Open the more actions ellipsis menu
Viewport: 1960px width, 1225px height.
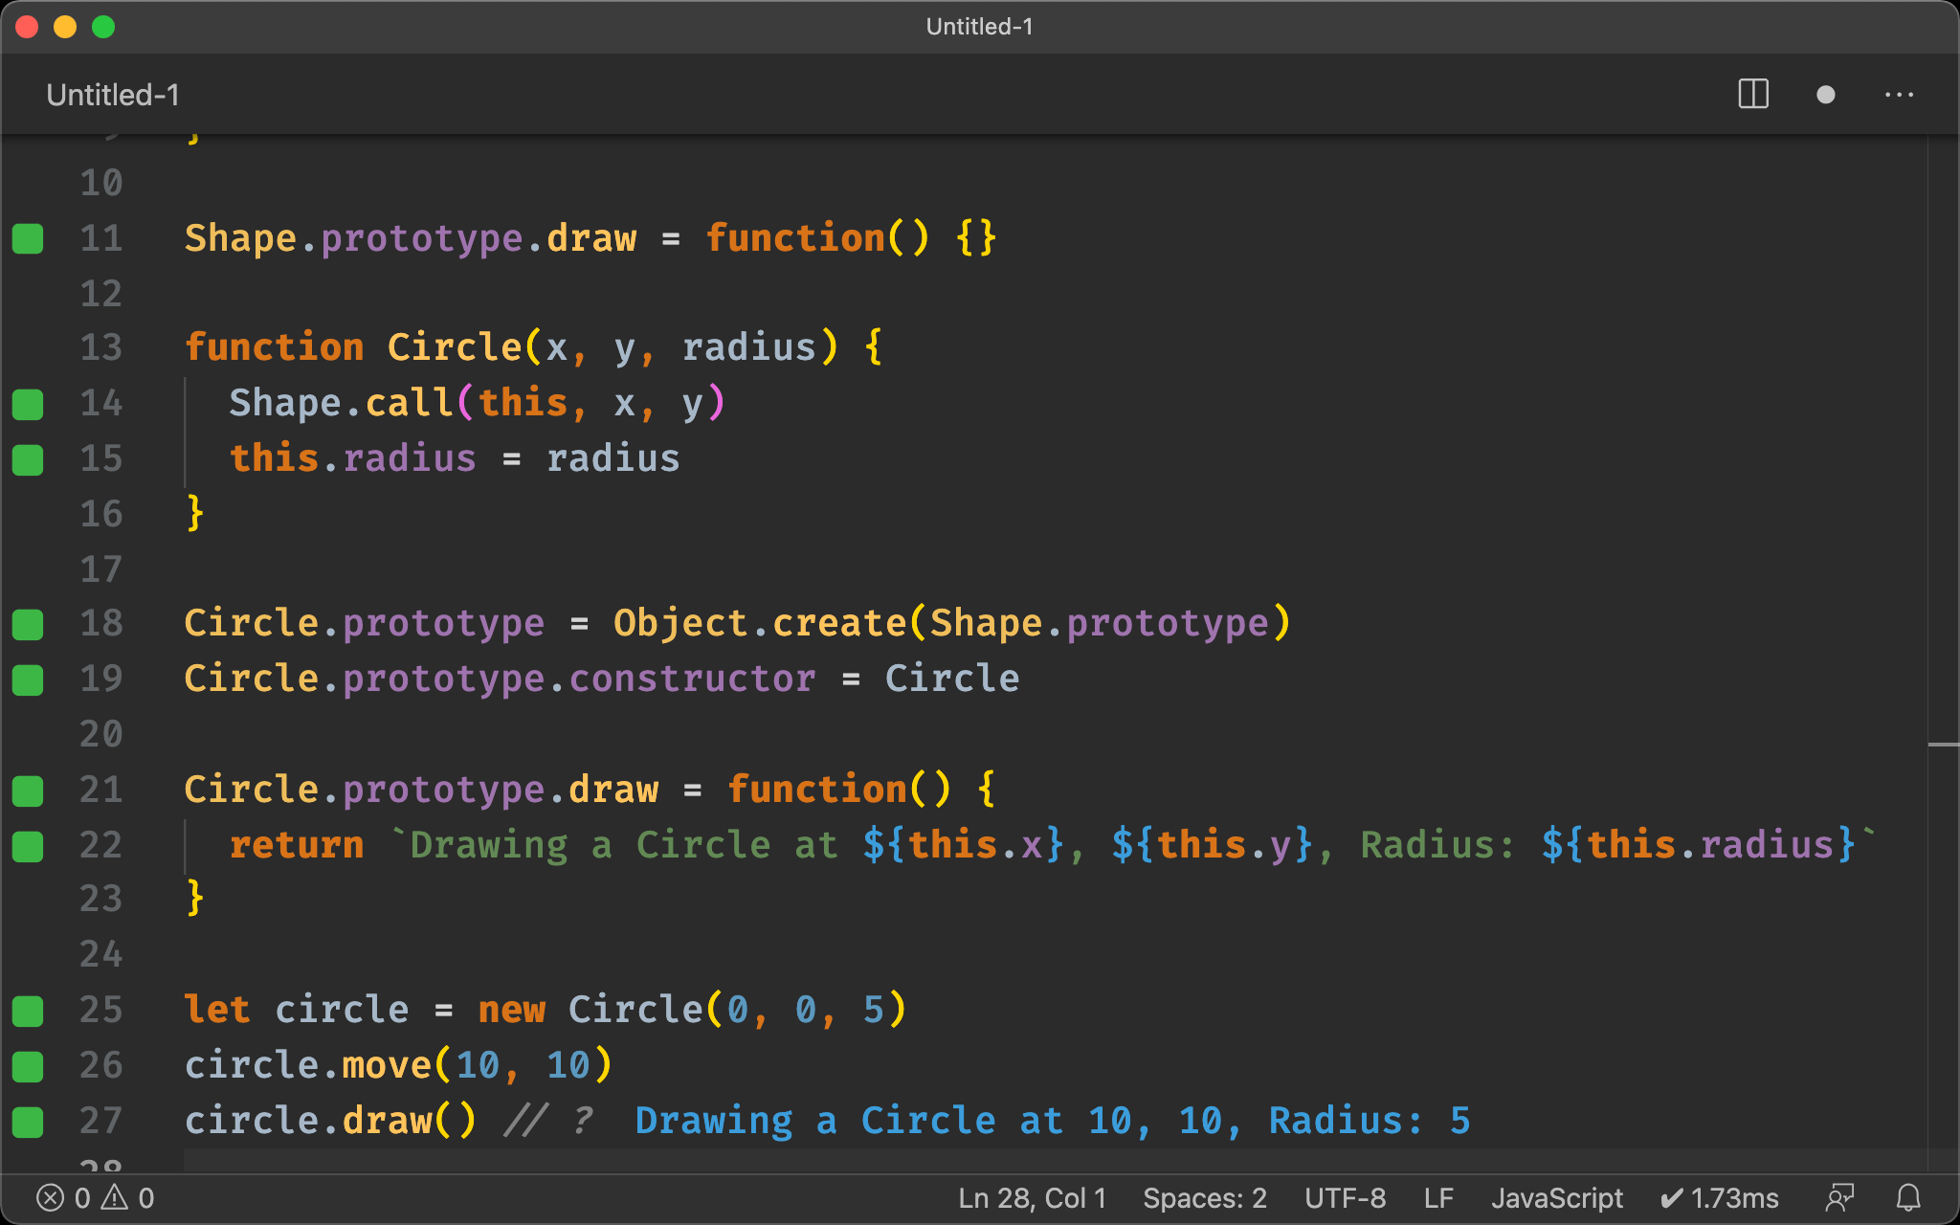(1899, 95)
